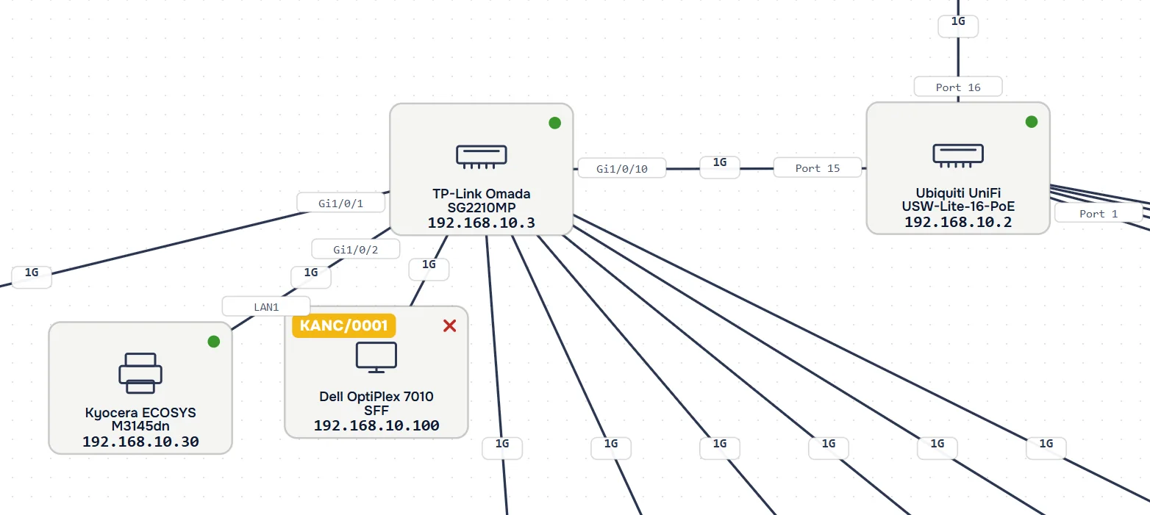This screenshot has height=515, width=1150.
Task: Click green status dot on Kyocera printer
Action: (x=213, y=341)
